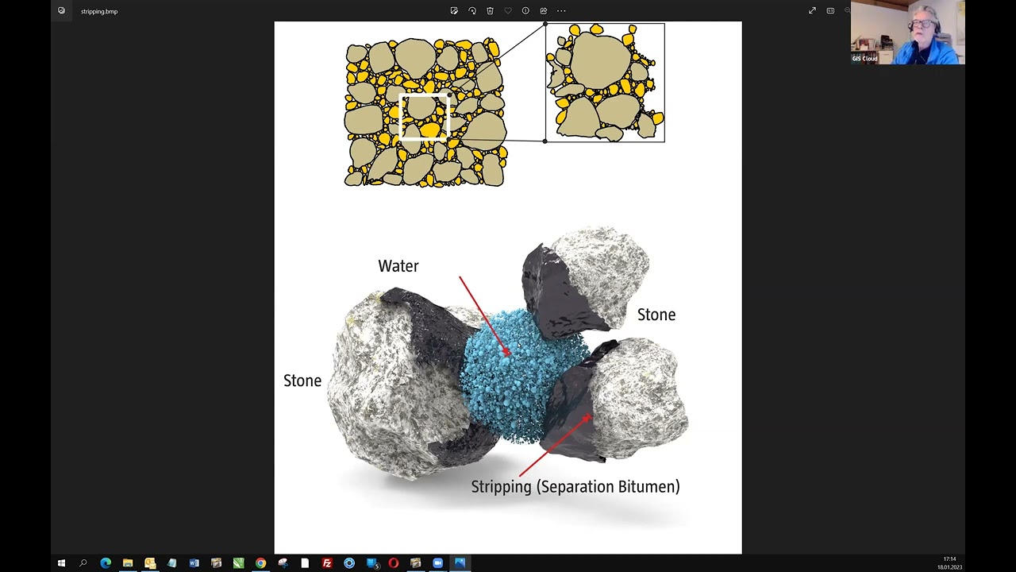Image resolution: width=1016 pixels, height=572 pixels.
Task: Open FileZilla from the taskbar
Action: [327, 563]
